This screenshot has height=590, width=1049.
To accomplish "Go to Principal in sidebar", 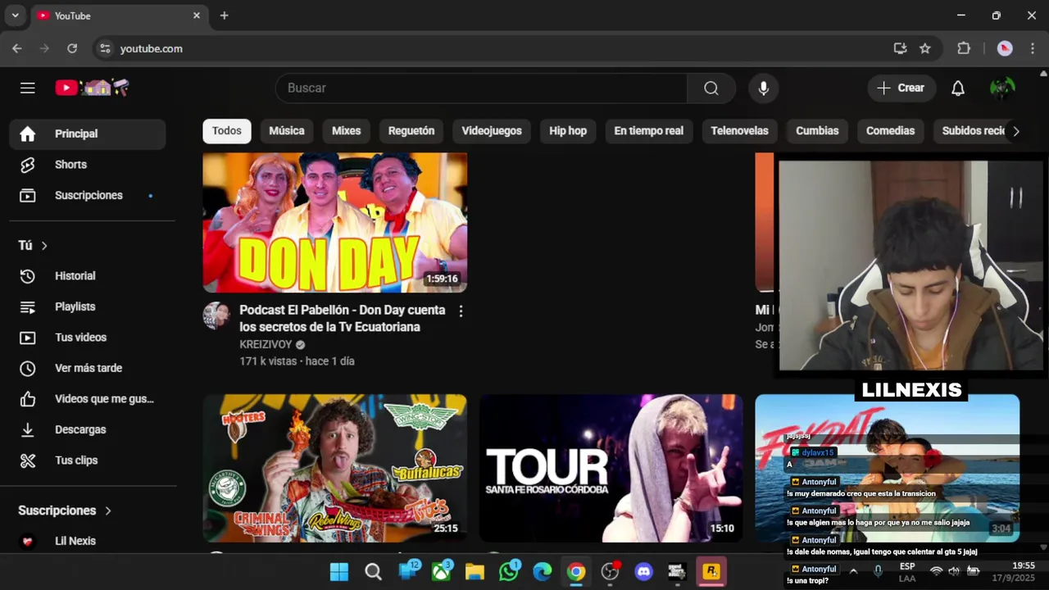I will [x=88, y=134].
